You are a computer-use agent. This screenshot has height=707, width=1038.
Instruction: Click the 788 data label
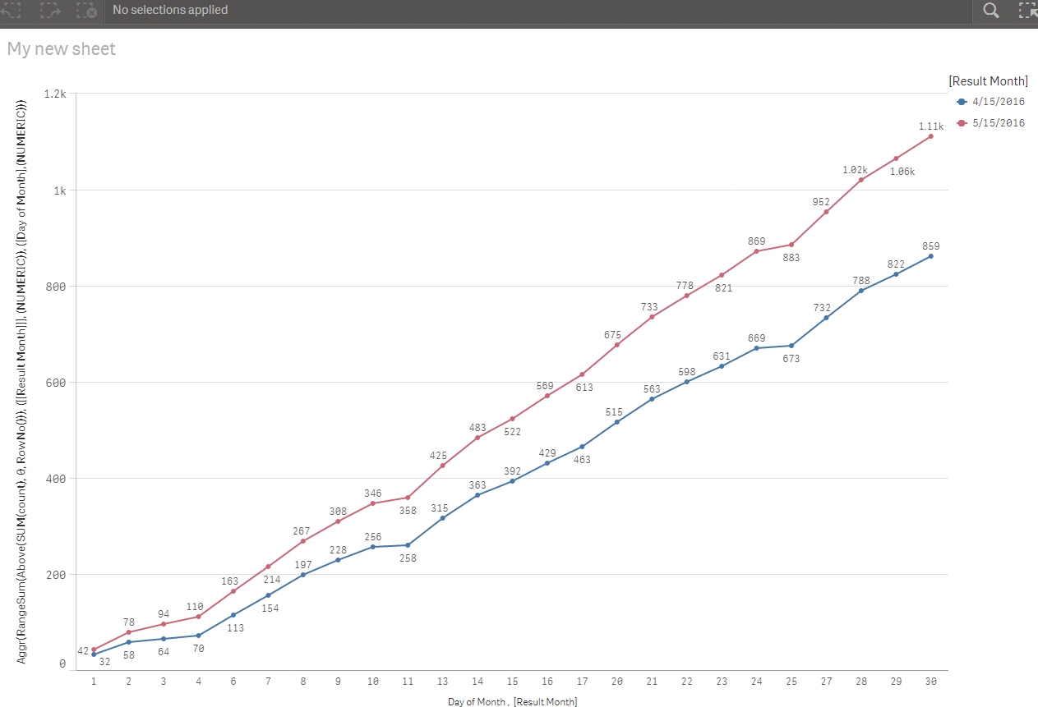860,280
